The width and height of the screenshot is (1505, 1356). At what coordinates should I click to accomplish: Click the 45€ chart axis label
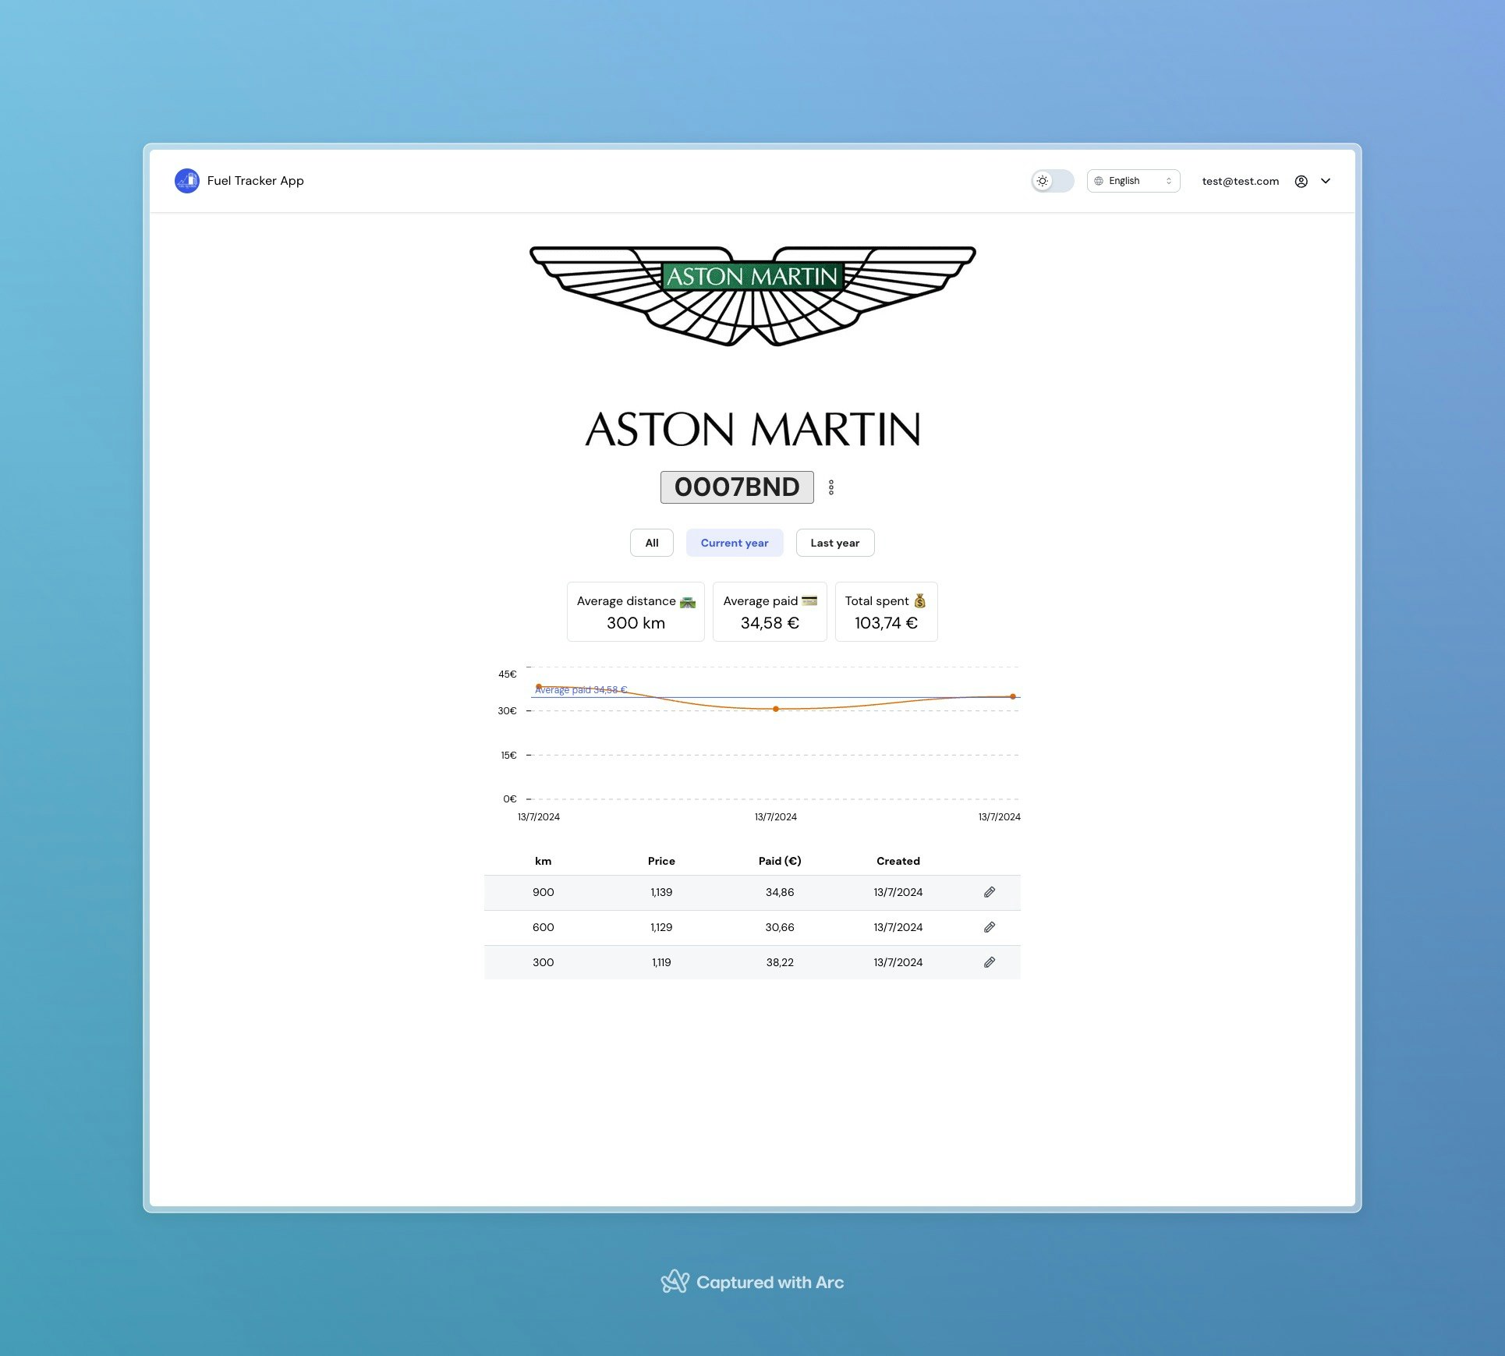pos(508,674)
